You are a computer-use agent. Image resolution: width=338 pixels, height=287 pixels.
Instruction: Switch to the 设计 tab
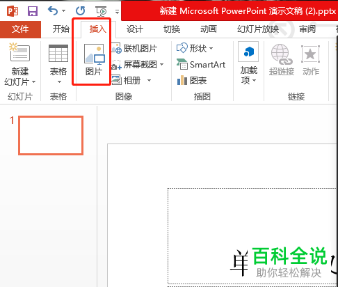[135, 29]
